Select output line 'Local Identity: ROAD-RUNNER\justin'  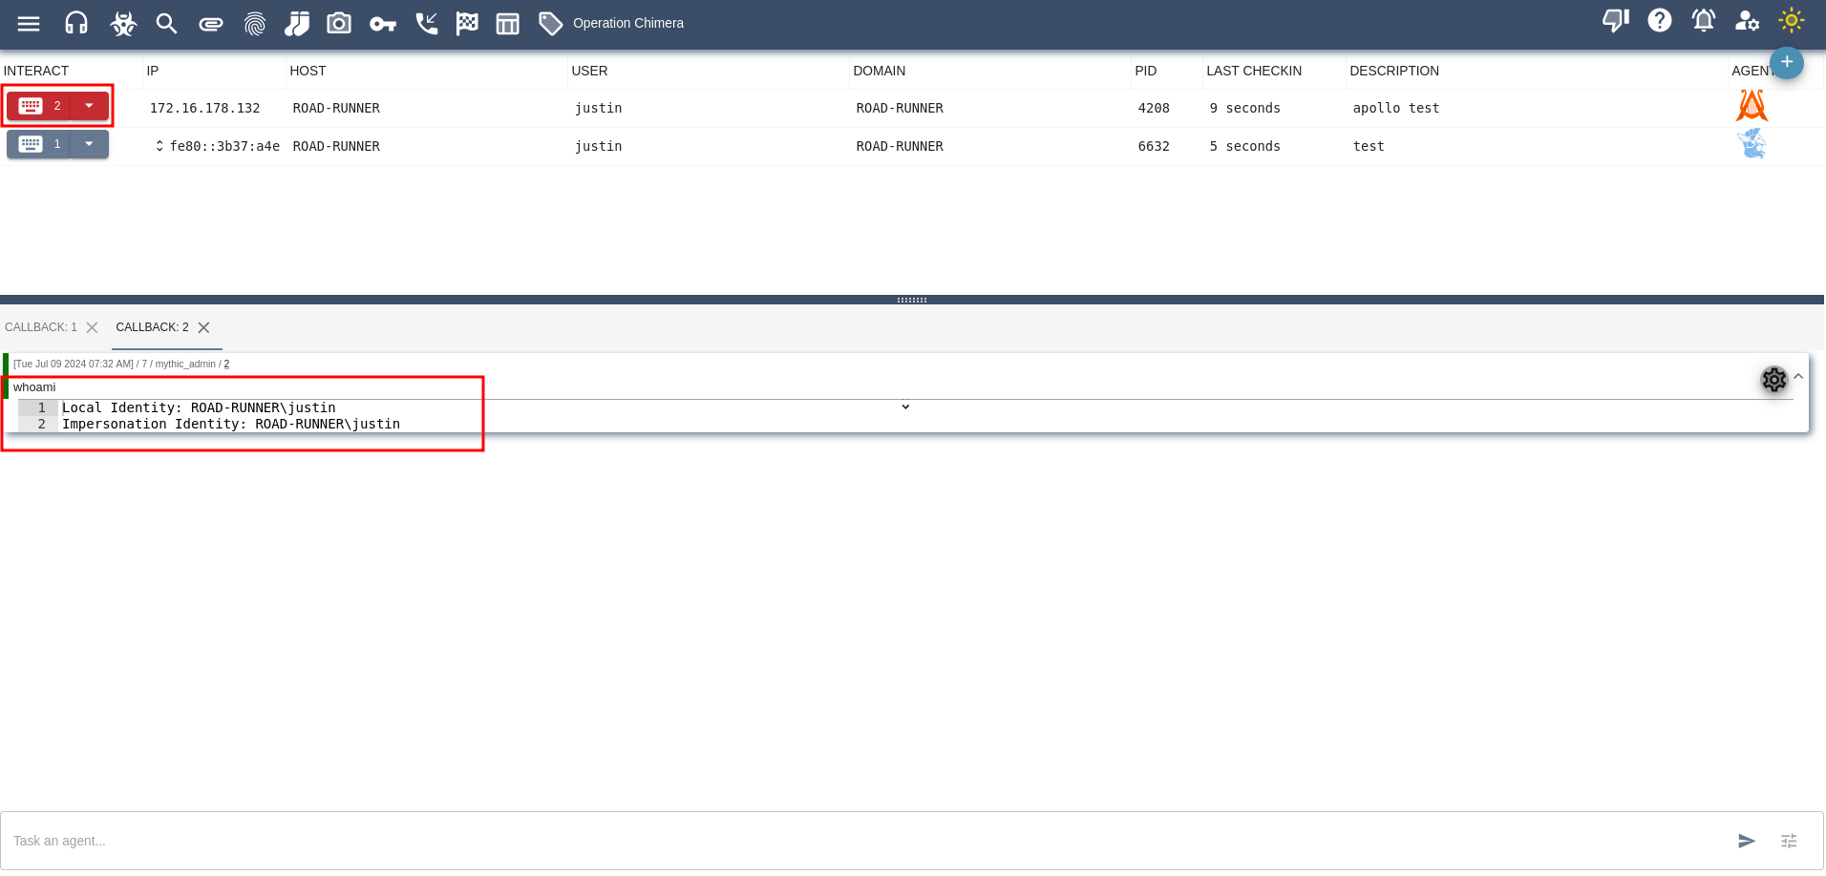point(199,407)
